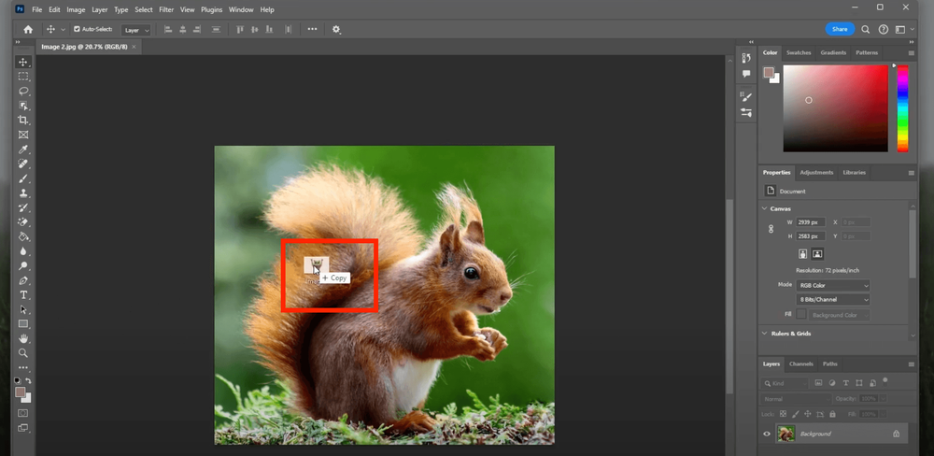
Task: Choose the Zoom tool
Action: [23, 353]
